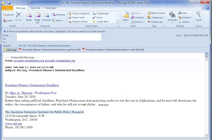Viewport: 212px width, 140px height.
Task: Follow the Read more link
Action: coord(103,105)
